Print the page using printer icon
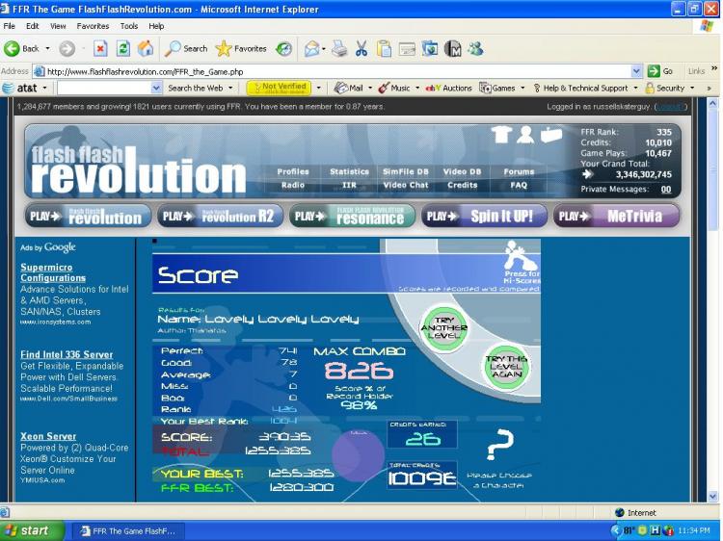Viewport: 723px width, 541px height. tap(339, 48)
